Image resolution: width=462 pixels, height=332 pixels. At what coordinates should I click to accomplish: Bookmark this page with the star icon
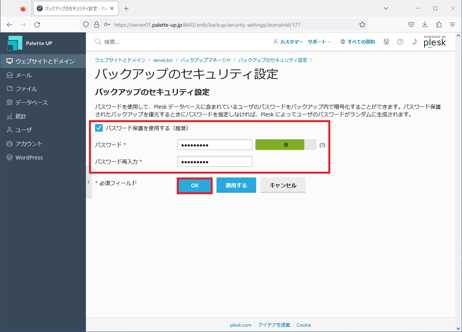362,24
